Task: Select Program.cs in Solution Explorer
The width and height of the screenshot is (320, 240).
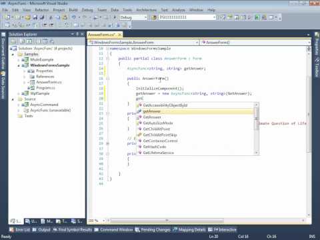Action: coord(45,88)
